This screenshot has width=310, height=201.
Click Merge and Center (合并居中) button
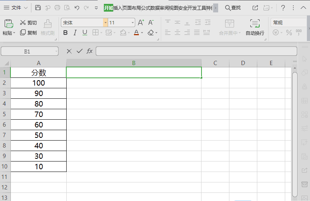[x=230, y=27]
